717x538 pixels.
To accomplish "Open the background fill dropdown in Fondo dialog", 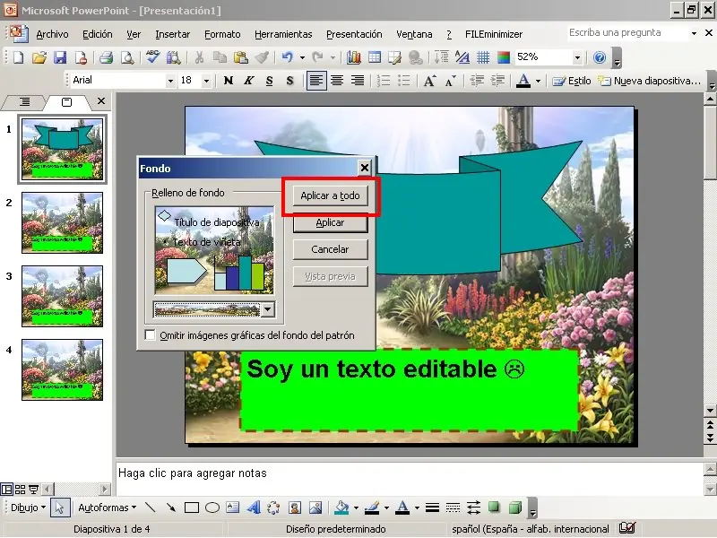I will [x=267, y=309].
